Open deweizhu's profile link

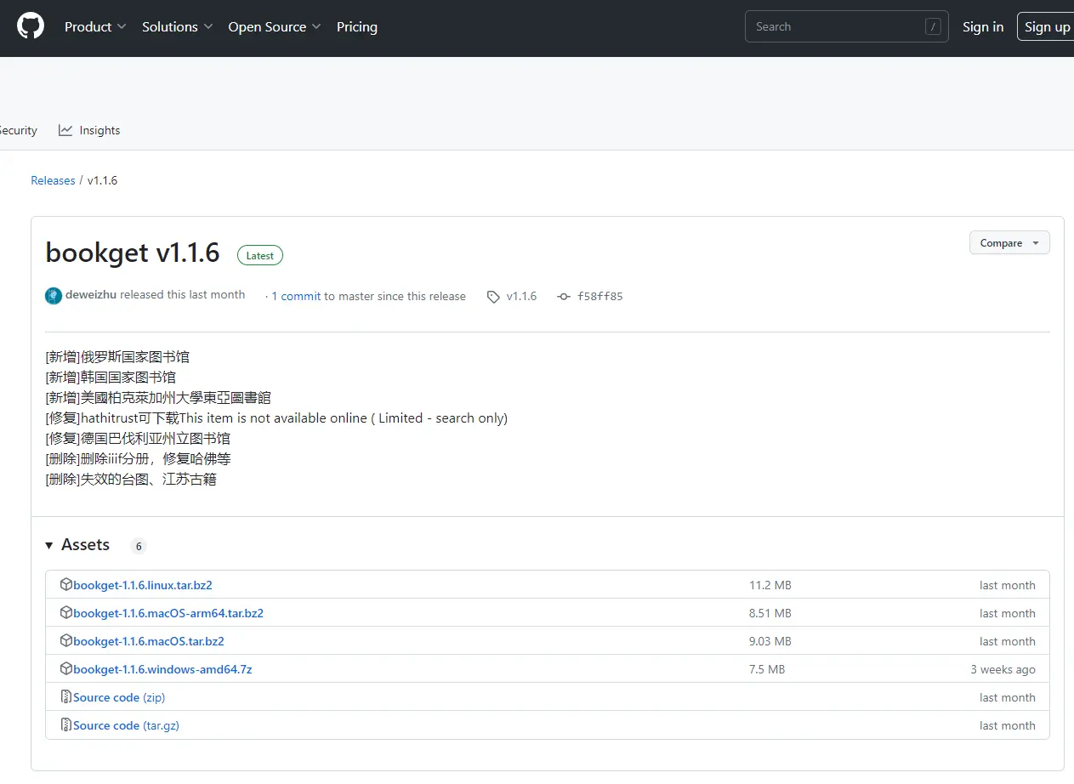(x=91, y=295)
